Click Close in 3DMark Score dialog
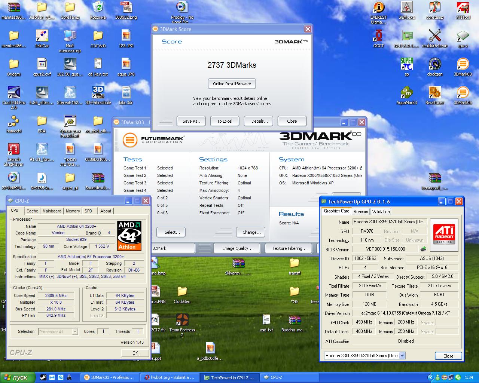 292,121
